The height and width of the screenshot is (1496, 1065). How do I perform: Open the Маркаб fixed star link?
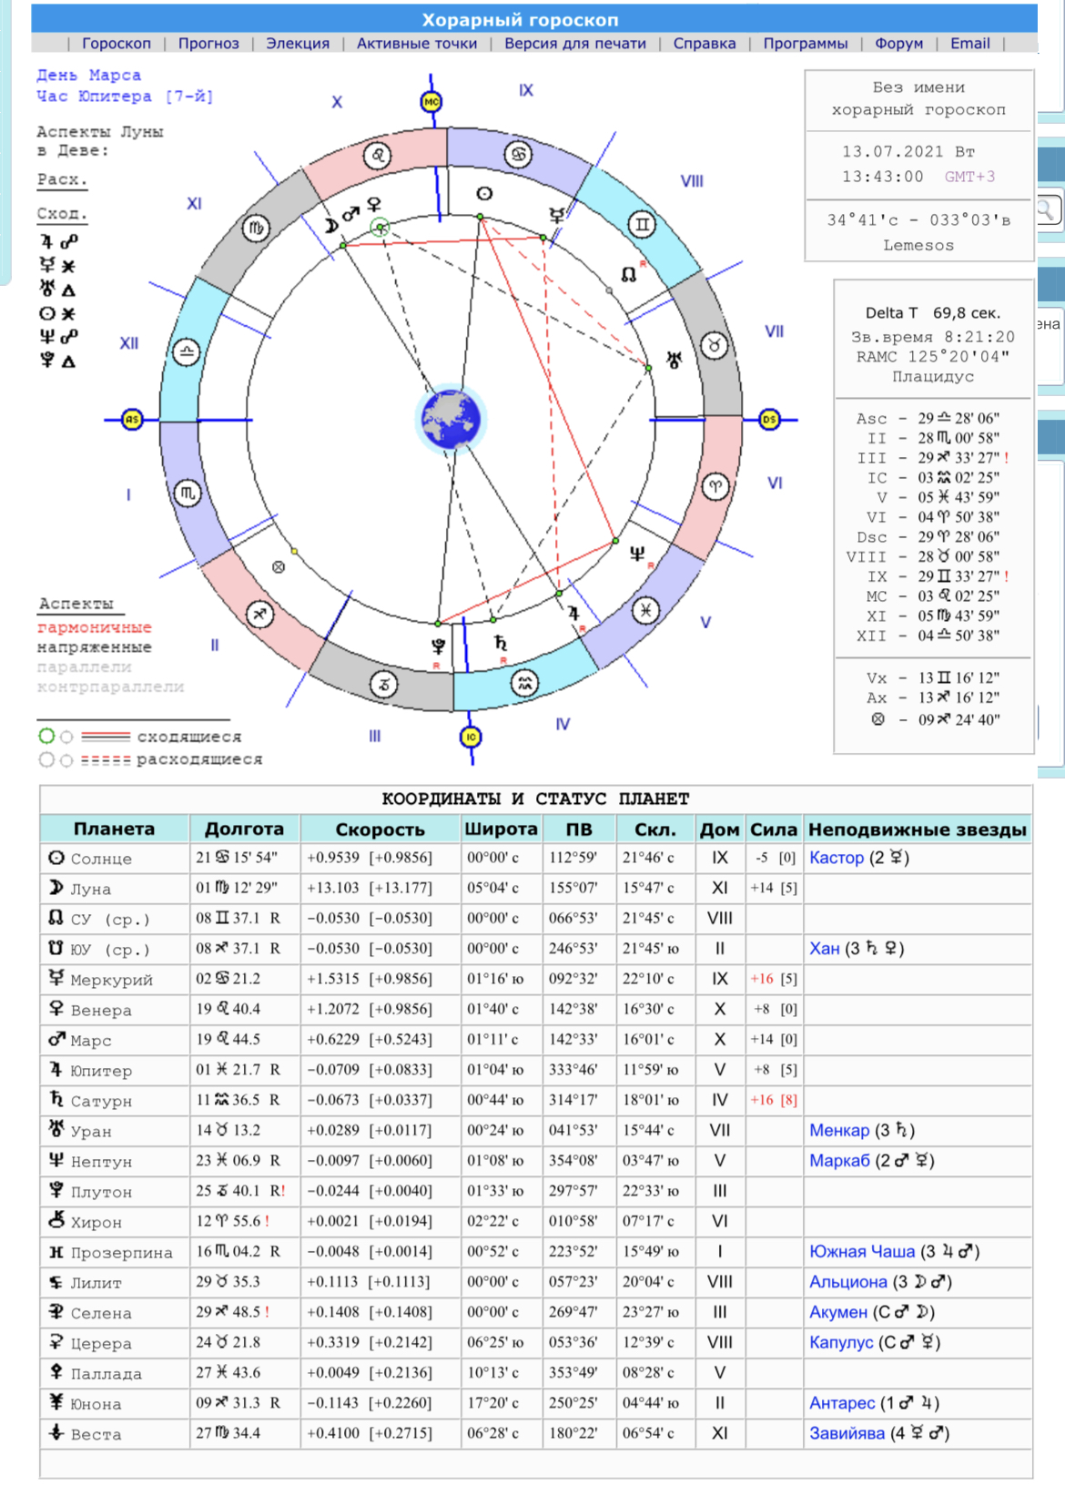[x=840, y=1160]
